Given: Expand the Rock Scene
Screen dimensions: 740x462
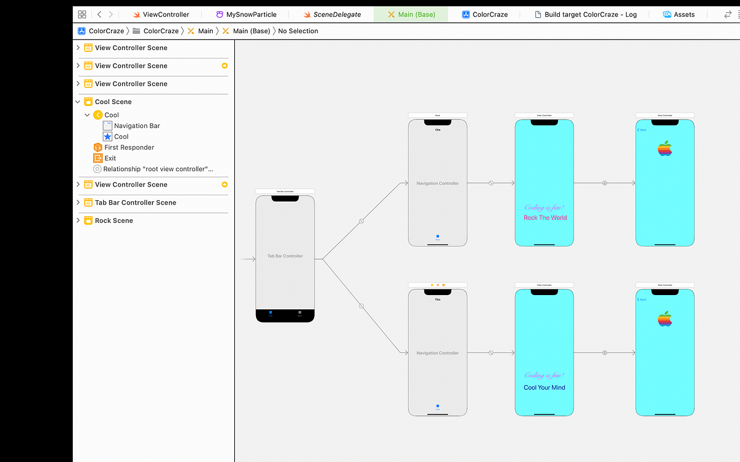Looking at the screenshot, I should [77, 220].
